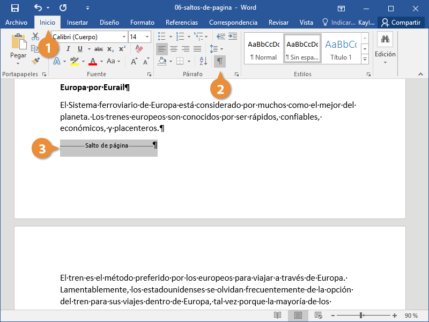Open Customize Quick Access Toolbar menu
The image size is (429, 322).
pyautogui.click(x=87, y=8)
